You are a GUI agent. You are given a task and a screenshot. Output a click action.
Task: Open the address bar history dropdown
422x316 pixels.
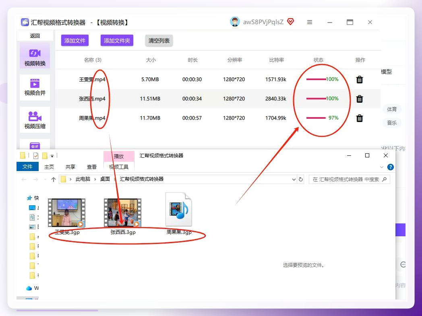point(294,180)
